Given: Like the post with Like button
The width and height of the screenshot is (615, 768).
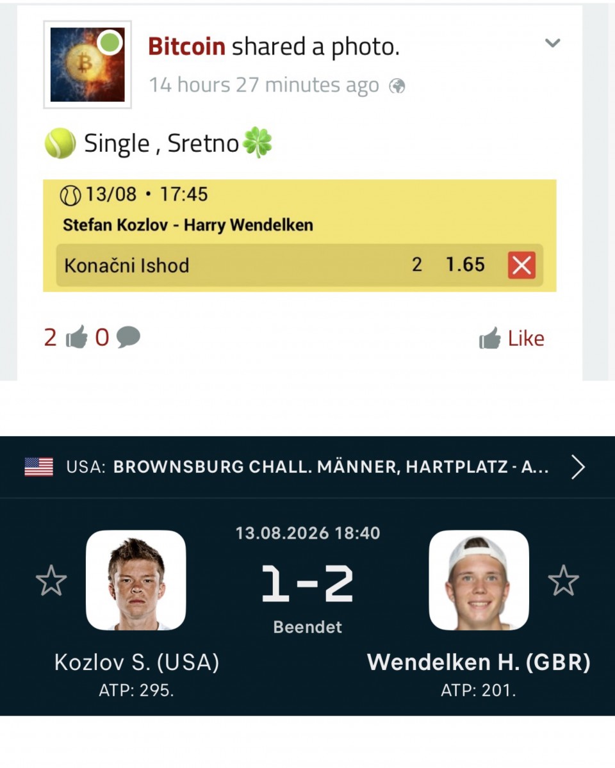Looking at the screenshot, I should pyautogui.click(x=512, y=338).
